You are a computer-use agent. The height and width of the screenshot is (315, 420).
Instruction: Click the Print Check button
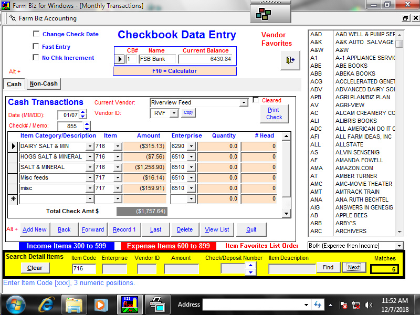(274, 113)
